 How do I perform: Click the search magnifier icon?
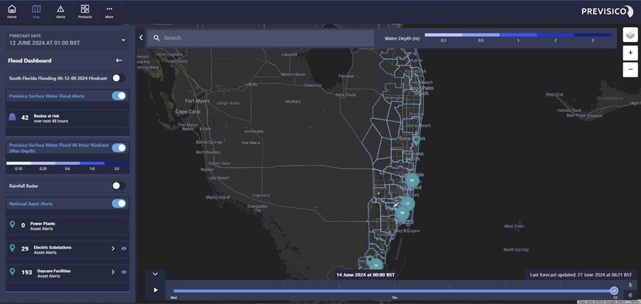click(x=156, y=38)
